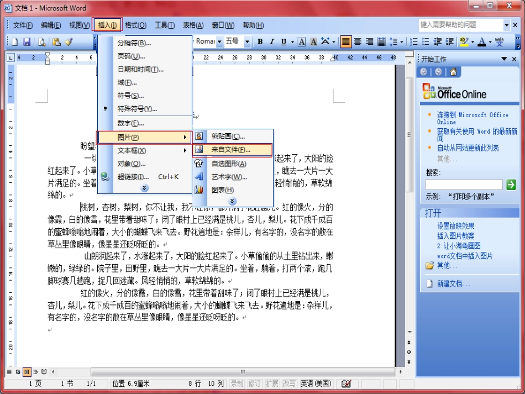
Task: Click the New Document link
Action: (453, 284)
